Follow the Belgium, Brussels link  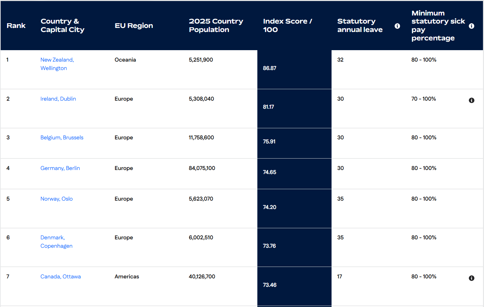coord(62,138)
